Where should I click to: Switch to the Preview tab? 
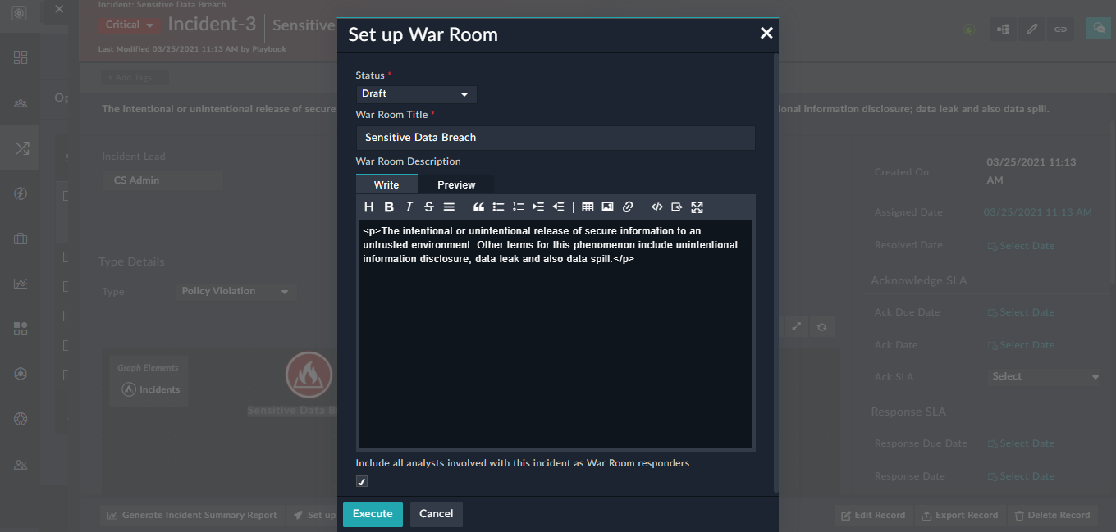click(456, 184)
